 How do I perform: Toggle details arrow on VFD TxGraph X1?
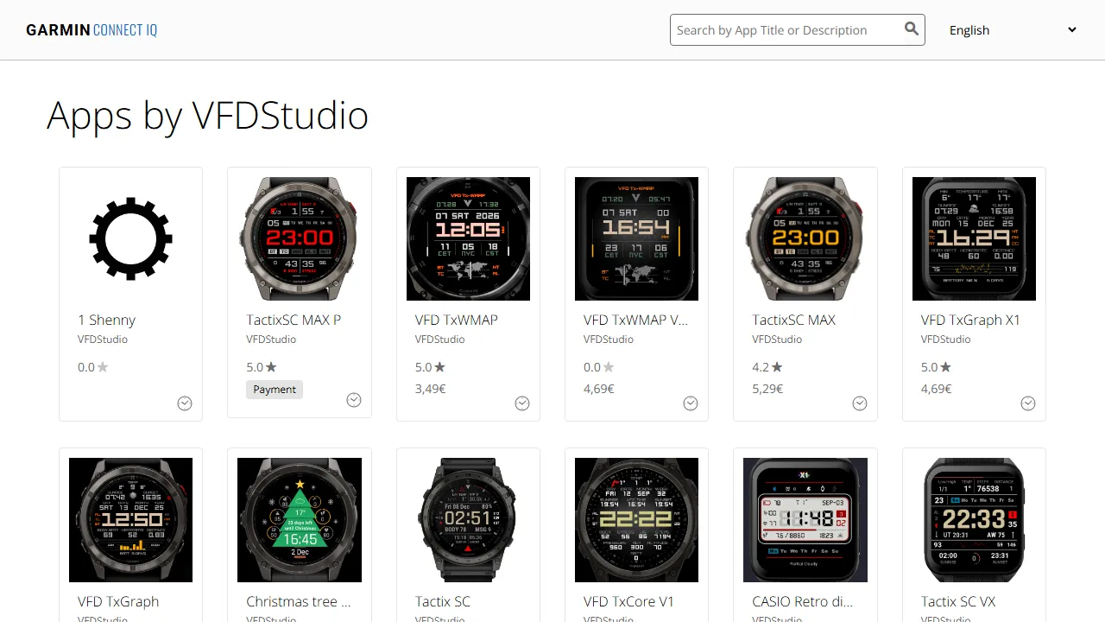coord(1028,403)
